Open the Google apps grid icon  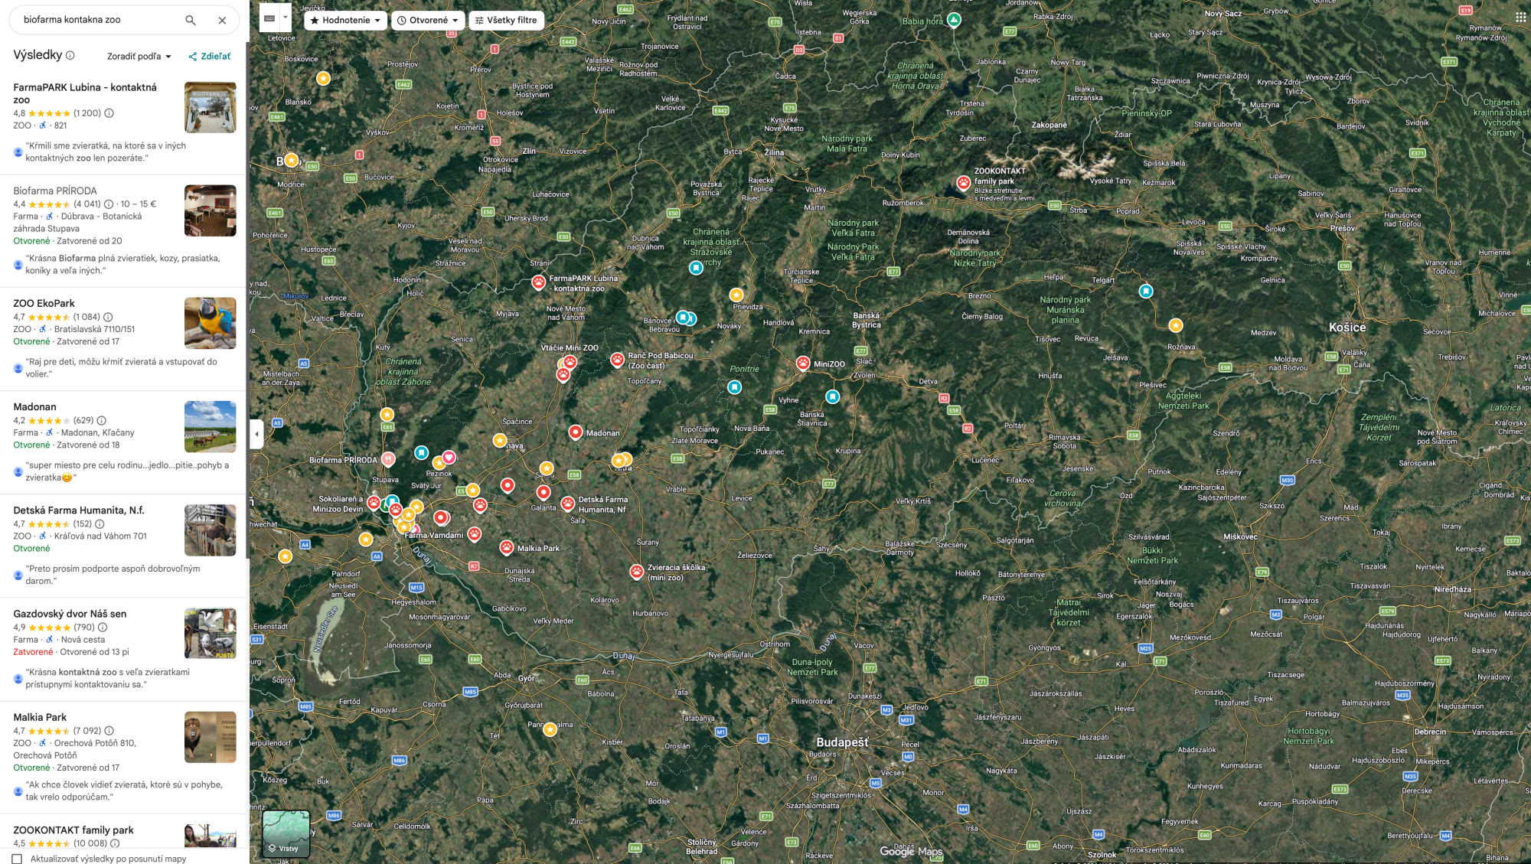tap(1520, 17)
